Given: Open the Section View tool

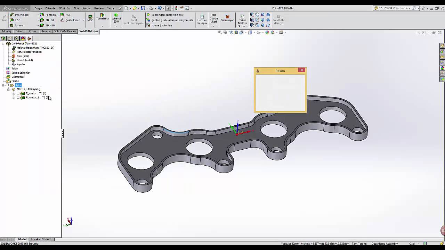Looking at the screenshot, I should (236, 32).
